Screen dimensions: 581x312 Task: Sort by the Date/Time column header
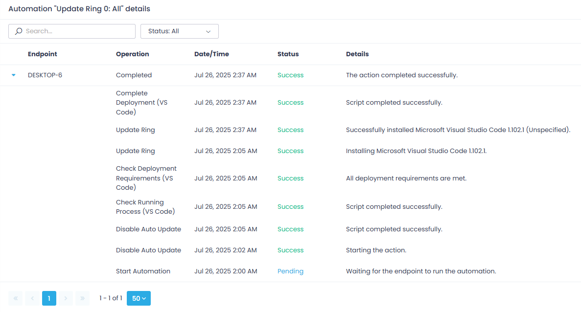pyautogui.click(x=211, y=54)
